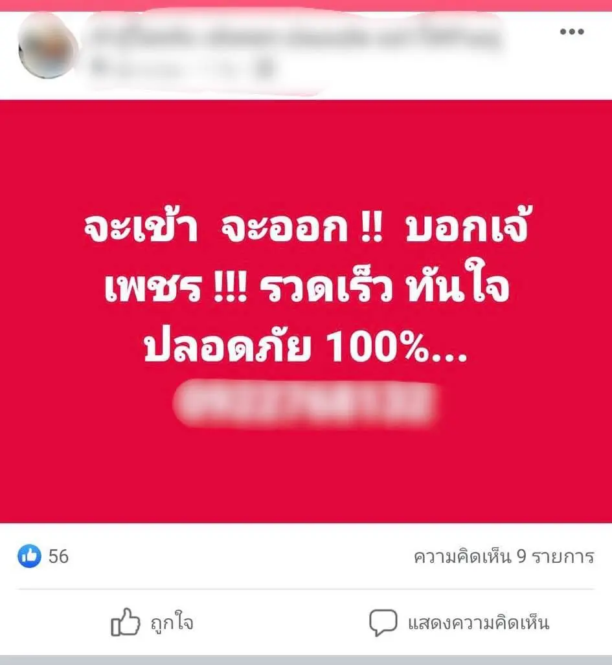Click the blurred phone number in post
Screen dimensions: 612x665
(305, 403)
